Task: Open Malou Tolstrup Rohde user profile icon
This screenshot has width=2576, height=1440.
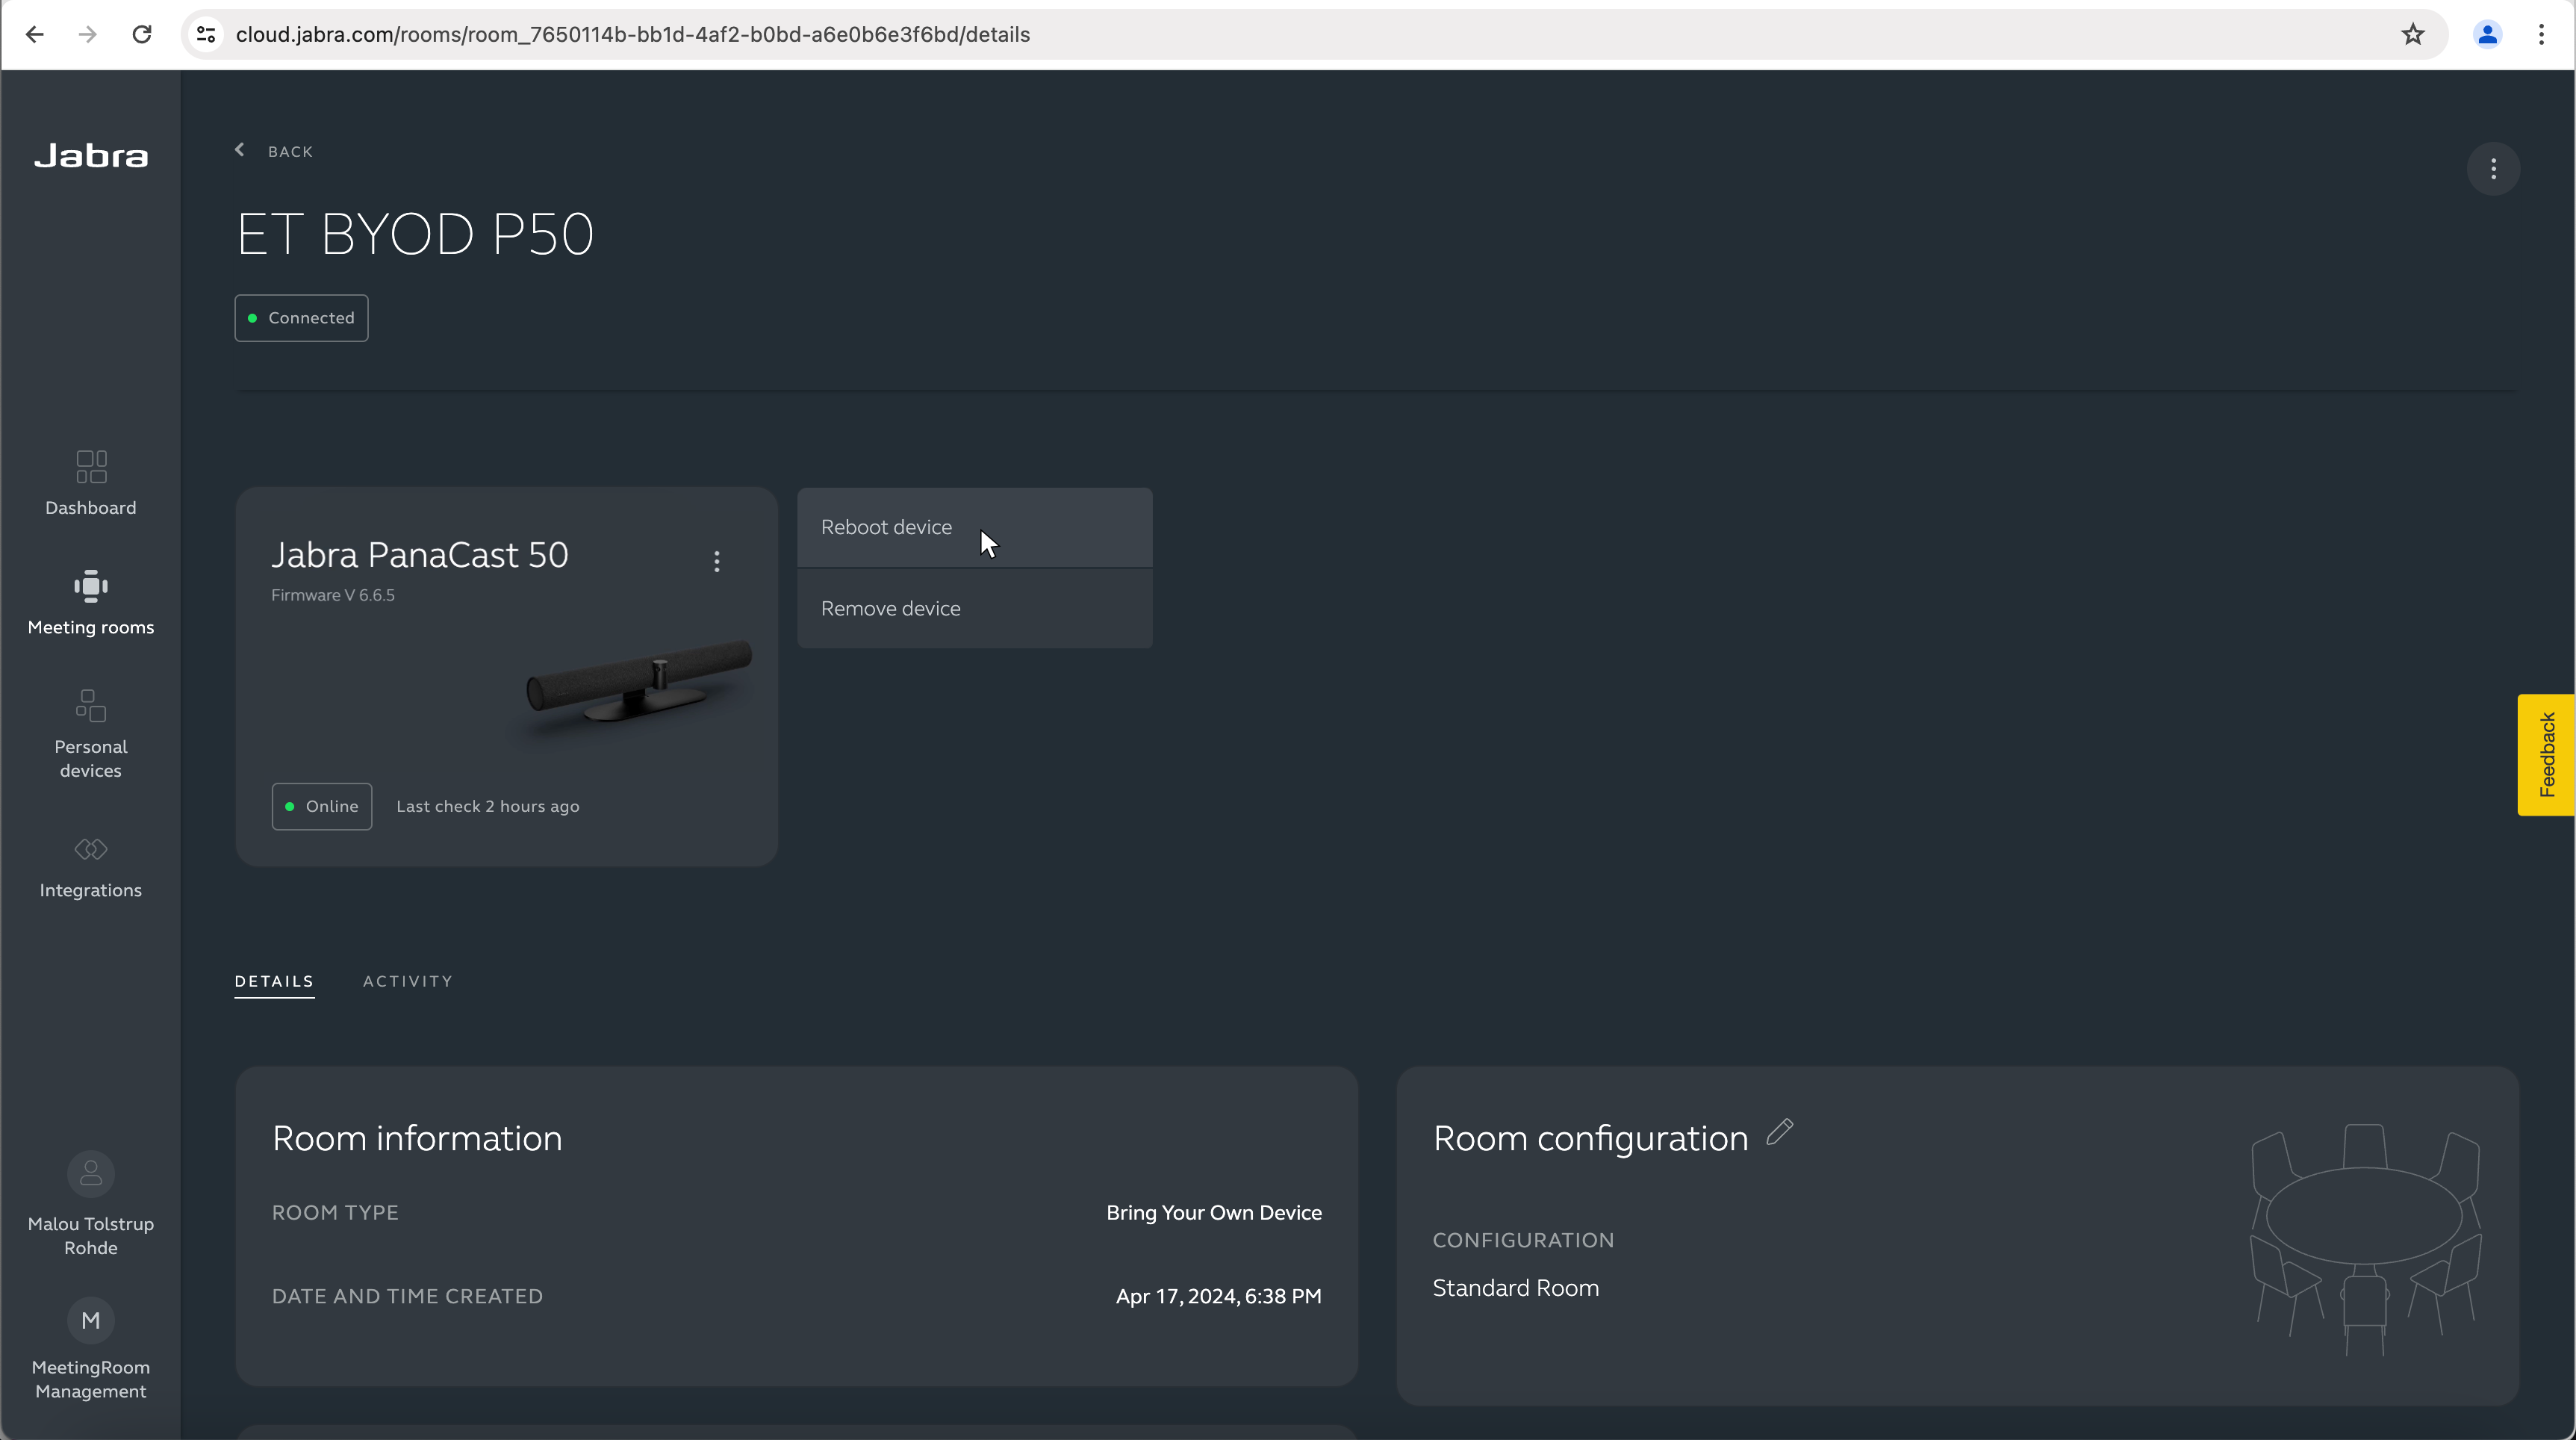Action: click(91, 1173)
